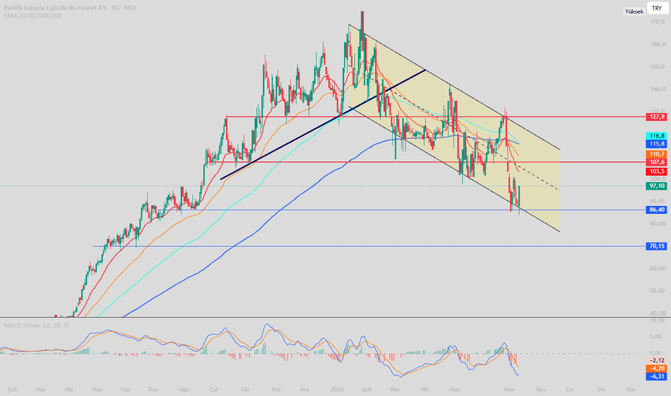Screen dimensions: 671x396
Task: Click the MACD (close, 12, 26, 9) label
Action: pos(37,325)
